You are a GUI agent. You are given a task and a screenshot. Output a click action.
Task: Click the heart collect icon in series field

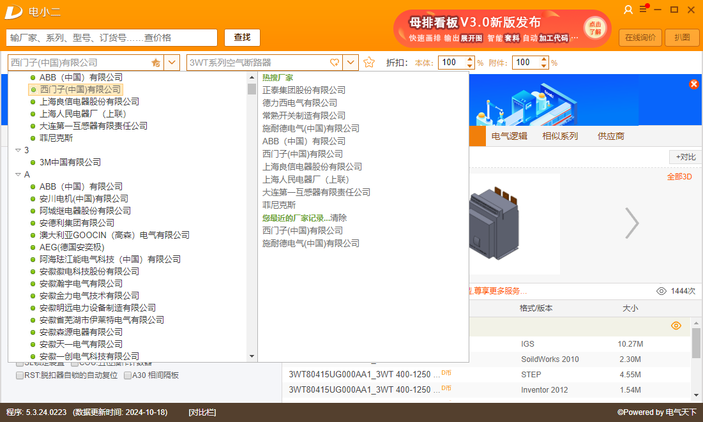[334, 62]
